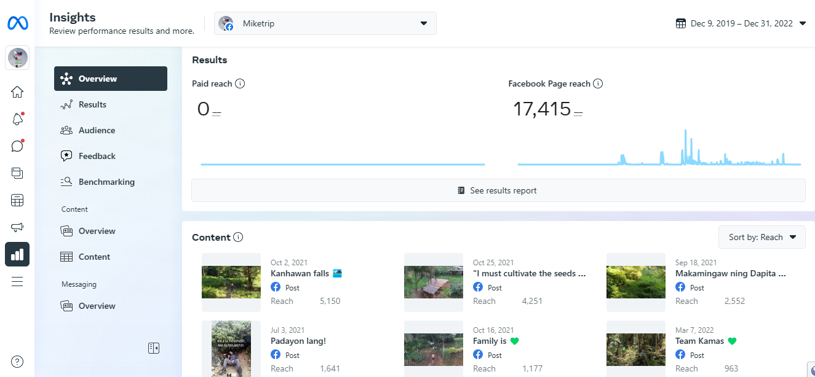Click the Padayon lang! post thumbnail
Image resolution: width=815 pixels, height=377 pixels.
point(231,348)
